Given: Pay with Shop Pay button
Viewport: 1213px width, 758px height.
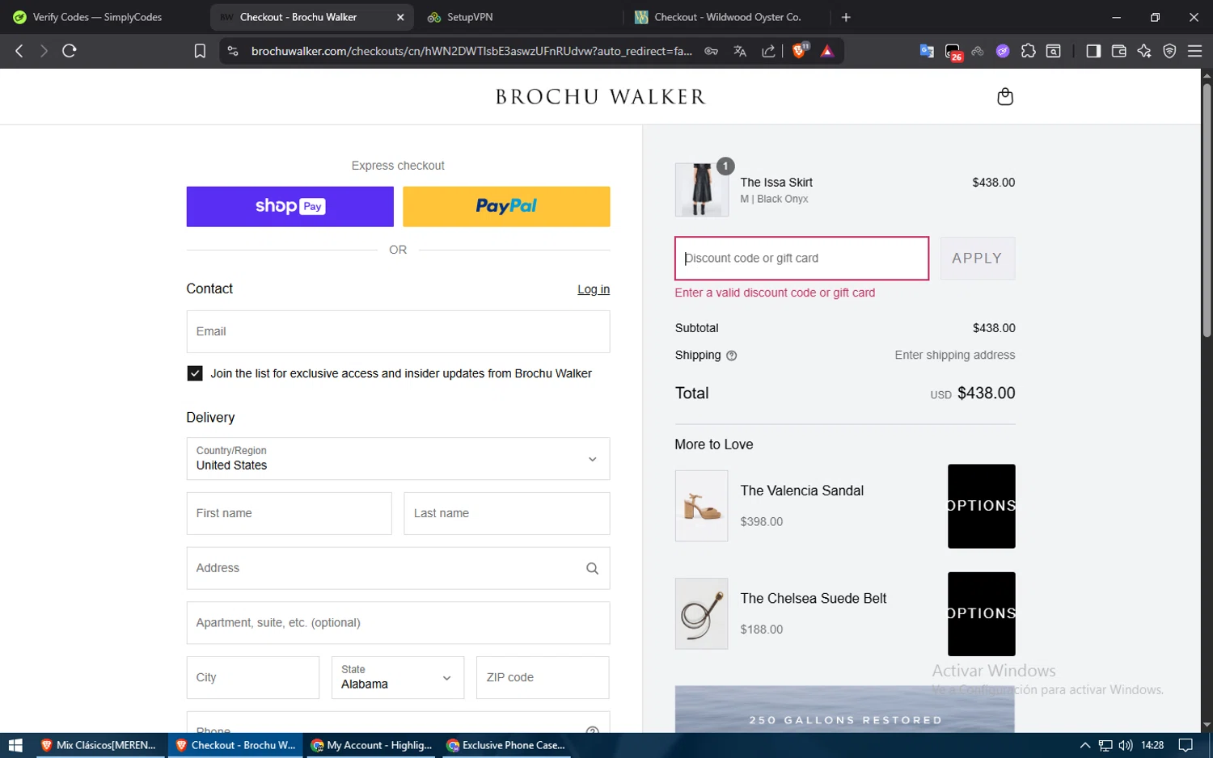Looking at the screenshot, I should point(290,207).
